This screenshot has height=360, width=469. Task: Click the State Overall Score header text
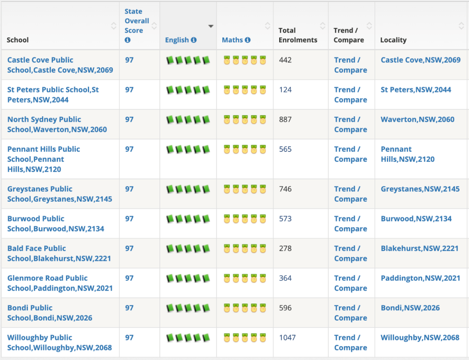pyautogui.click(x=137, y=21)
